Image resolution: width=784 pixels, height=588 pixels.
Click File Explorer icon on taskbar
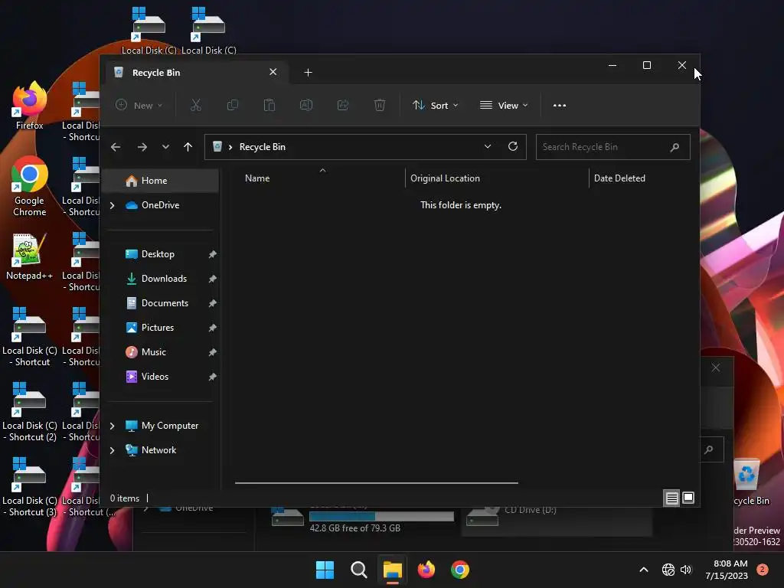(x=393, y=570)
